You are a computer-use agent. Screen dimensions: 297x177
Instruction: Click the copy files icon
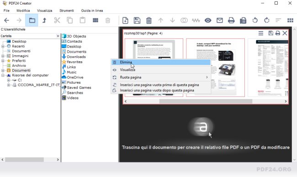click(x=70, y=20)
